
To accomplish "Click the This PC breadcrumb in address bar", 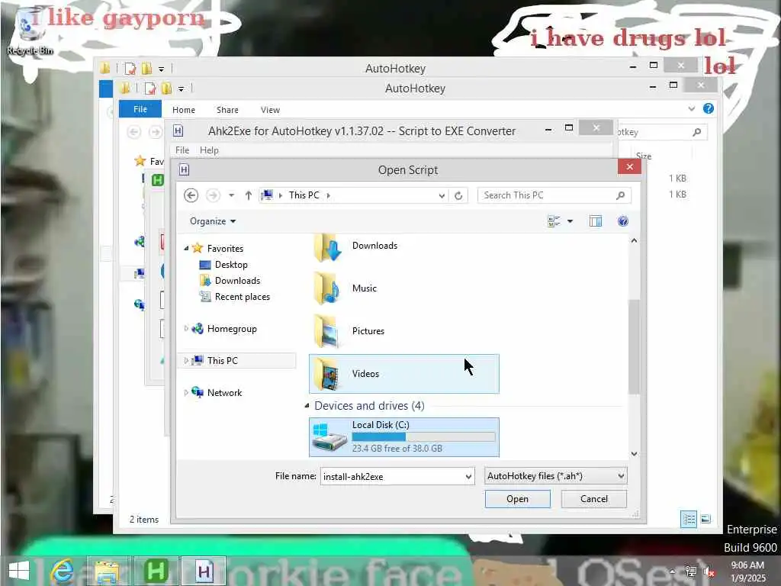I will 304,195.
